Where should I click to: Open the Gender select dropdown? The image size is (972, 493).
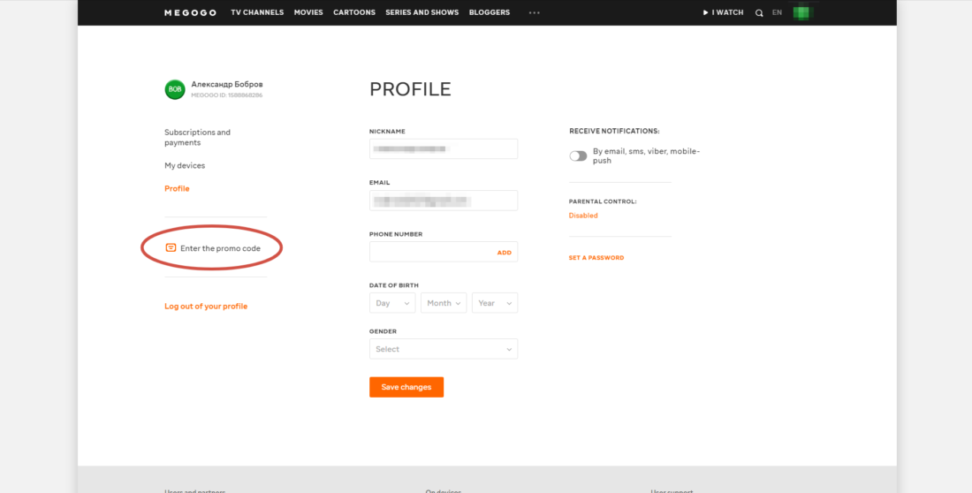coord(444,349)
